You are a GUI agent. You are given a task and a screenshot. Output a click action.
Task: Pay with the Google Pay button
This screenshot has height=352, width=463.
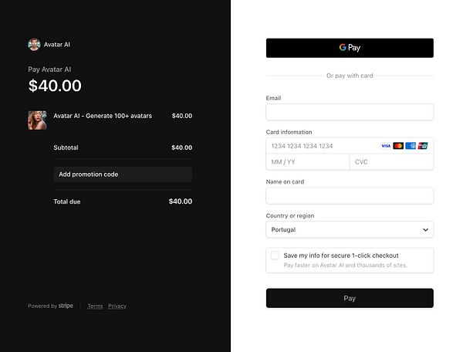(350, 48)
